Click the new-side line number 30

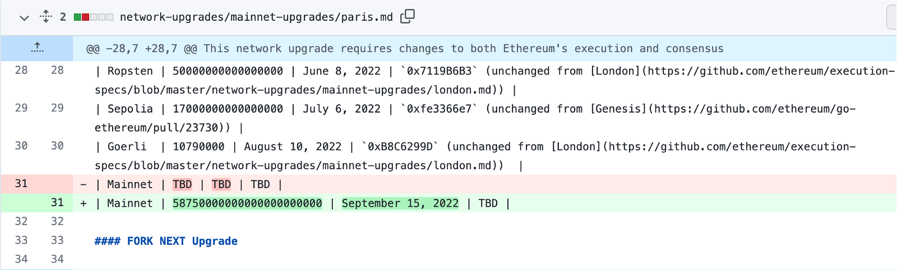[x=57, y=146]
